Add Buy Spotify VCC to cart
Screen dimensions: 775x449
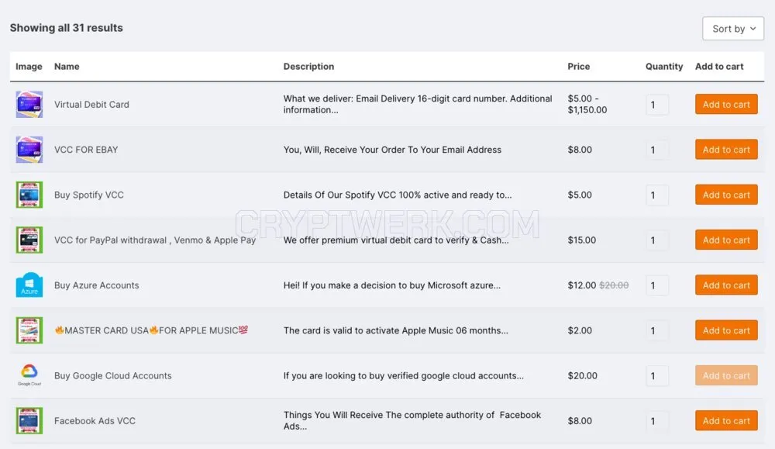pyautogui.click(x=726, y=195)
